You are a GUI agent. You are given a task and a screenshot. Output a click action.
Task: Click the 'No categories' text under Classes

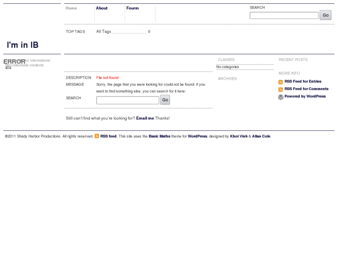coord(227,67)
